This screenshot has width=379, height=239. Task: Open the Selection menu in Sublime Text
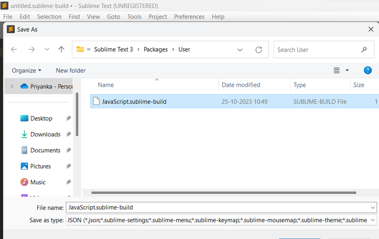point(49,17)
